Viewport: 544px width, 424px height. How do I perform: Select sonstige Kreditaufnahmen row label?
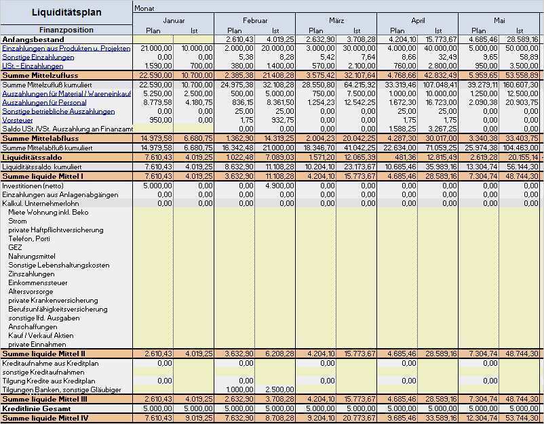(x=43, y=372)
